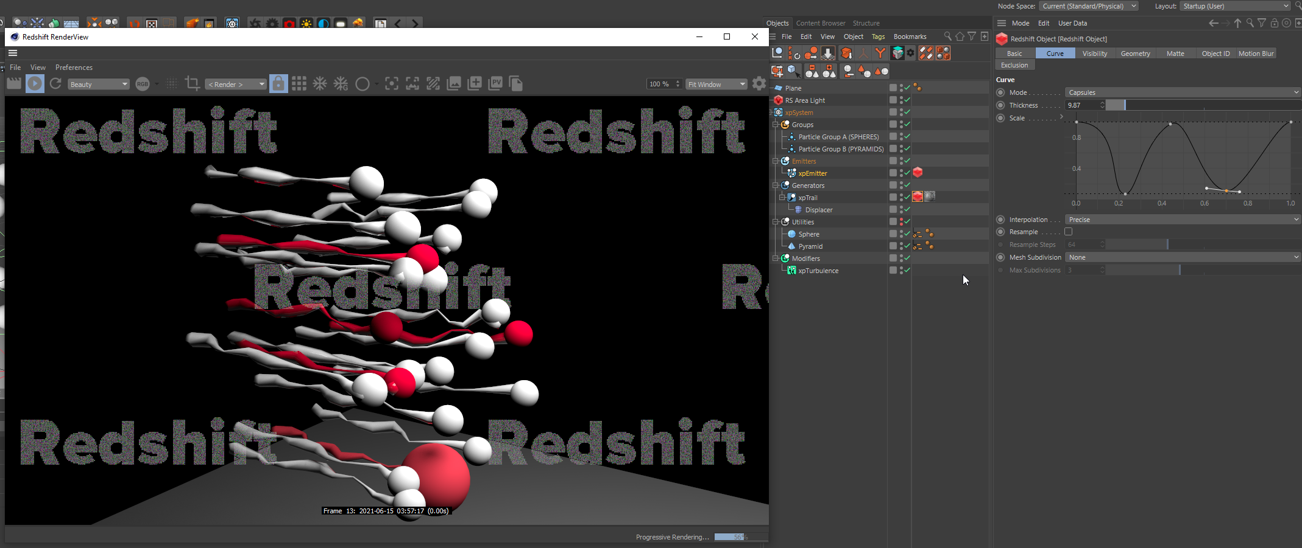Toggle enable checkmark for Plane object
Viewport: 1302px width, 548px height.
(x=907, y=88)
